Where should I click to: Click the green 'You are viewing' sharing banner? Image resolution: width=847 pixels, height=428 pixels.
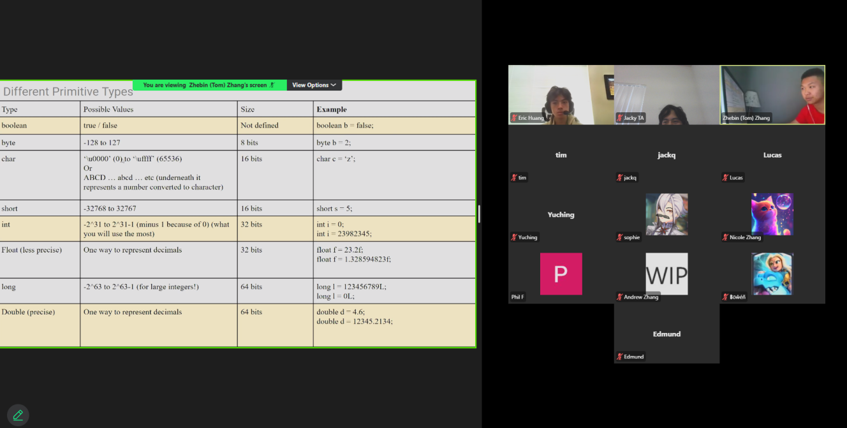pyautogui.click(x=209, y=85)
